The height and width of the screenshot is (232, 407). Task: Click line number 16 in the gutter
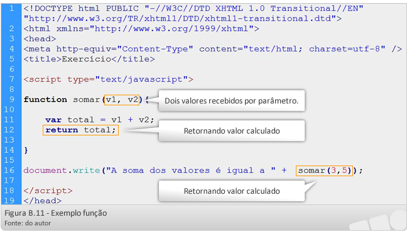tap(9, 171)
